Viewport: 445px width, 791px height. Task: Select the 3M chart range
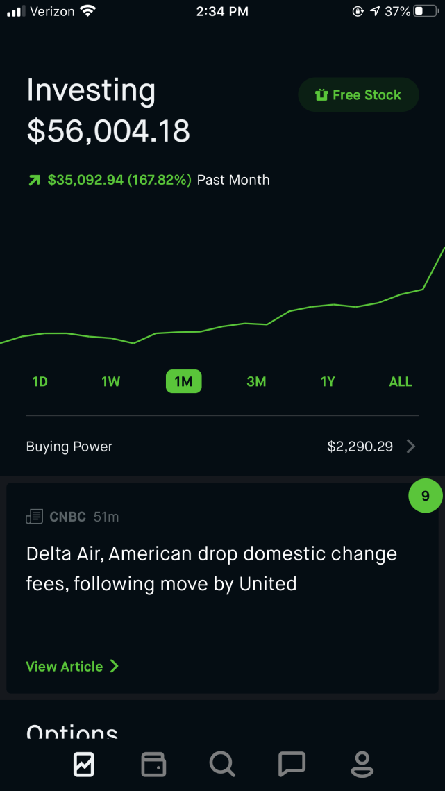tap(256, 382)
